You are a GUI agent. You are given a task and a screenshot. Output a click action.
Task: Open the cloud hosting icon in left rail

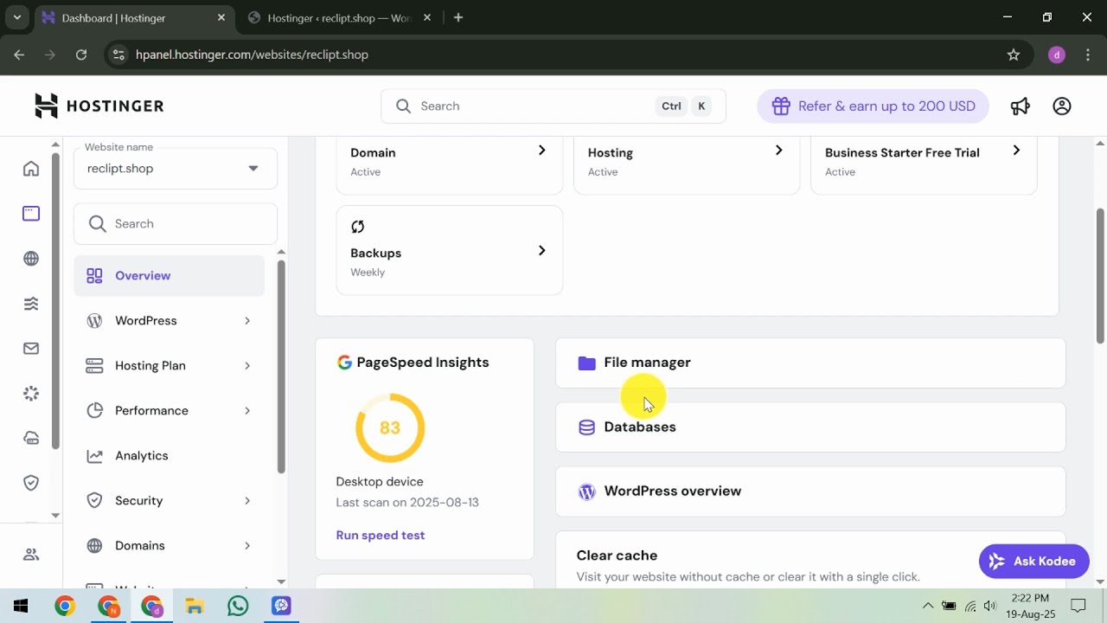tap(31, 438)
